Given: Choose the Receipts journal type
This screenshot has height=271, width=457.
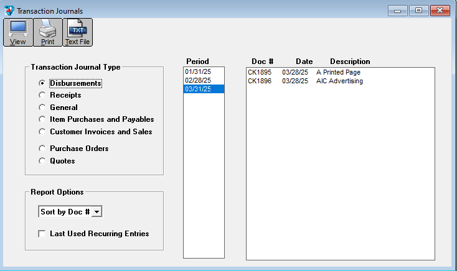Looking at the screenshot, I should pyautogui.click(x=42, y=95).
